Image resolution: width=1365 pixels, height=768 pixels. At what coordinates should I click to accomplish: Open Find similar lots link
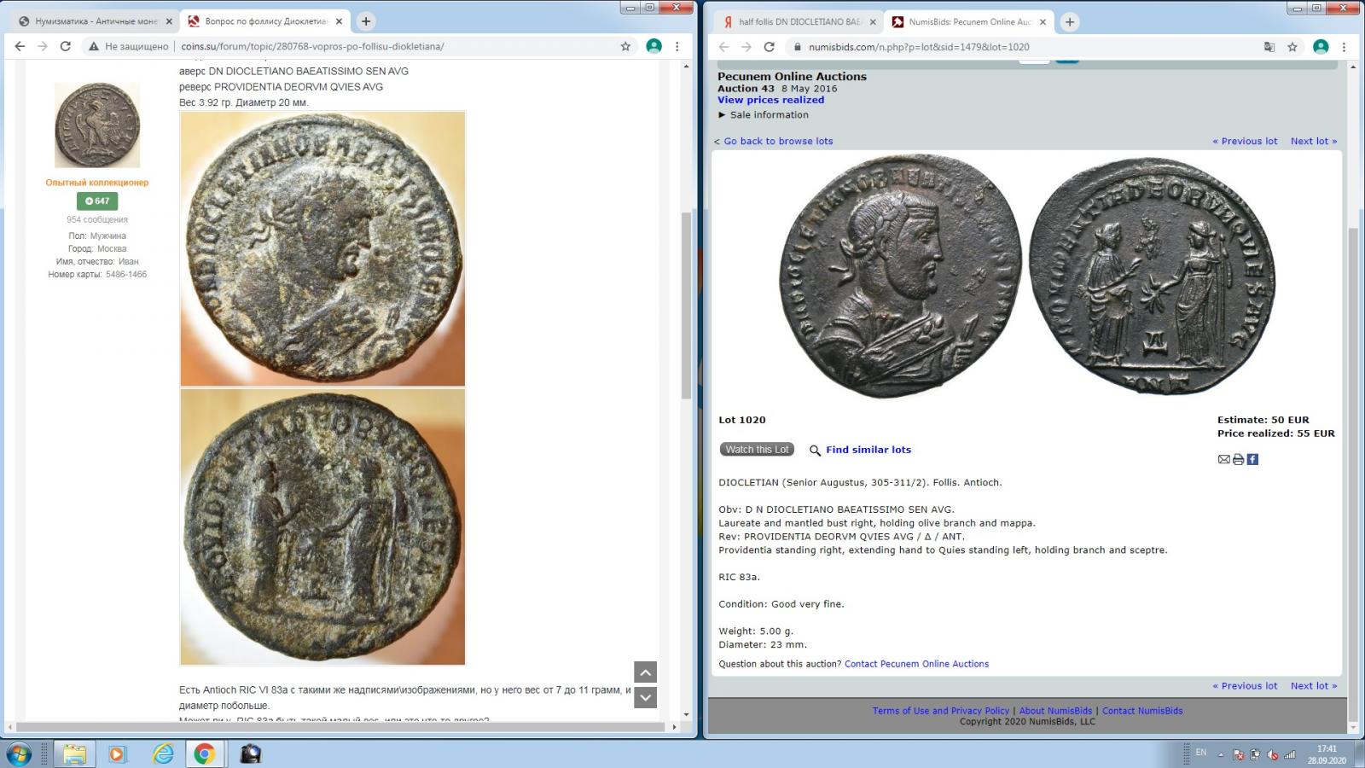click(868, 450)
